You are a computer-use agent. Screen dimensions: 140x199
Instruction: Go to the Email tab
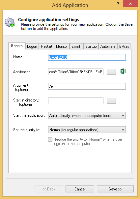coord(76,46)
